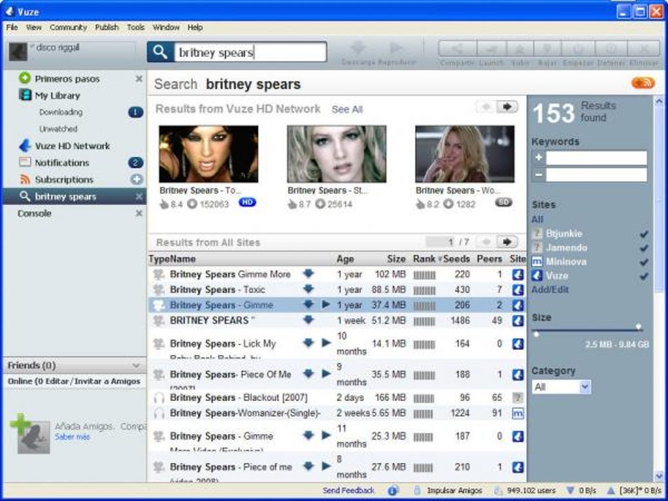Click play icon for Lick My row
Viewport: 668px width, 501px height.
[x=326, y=343]
